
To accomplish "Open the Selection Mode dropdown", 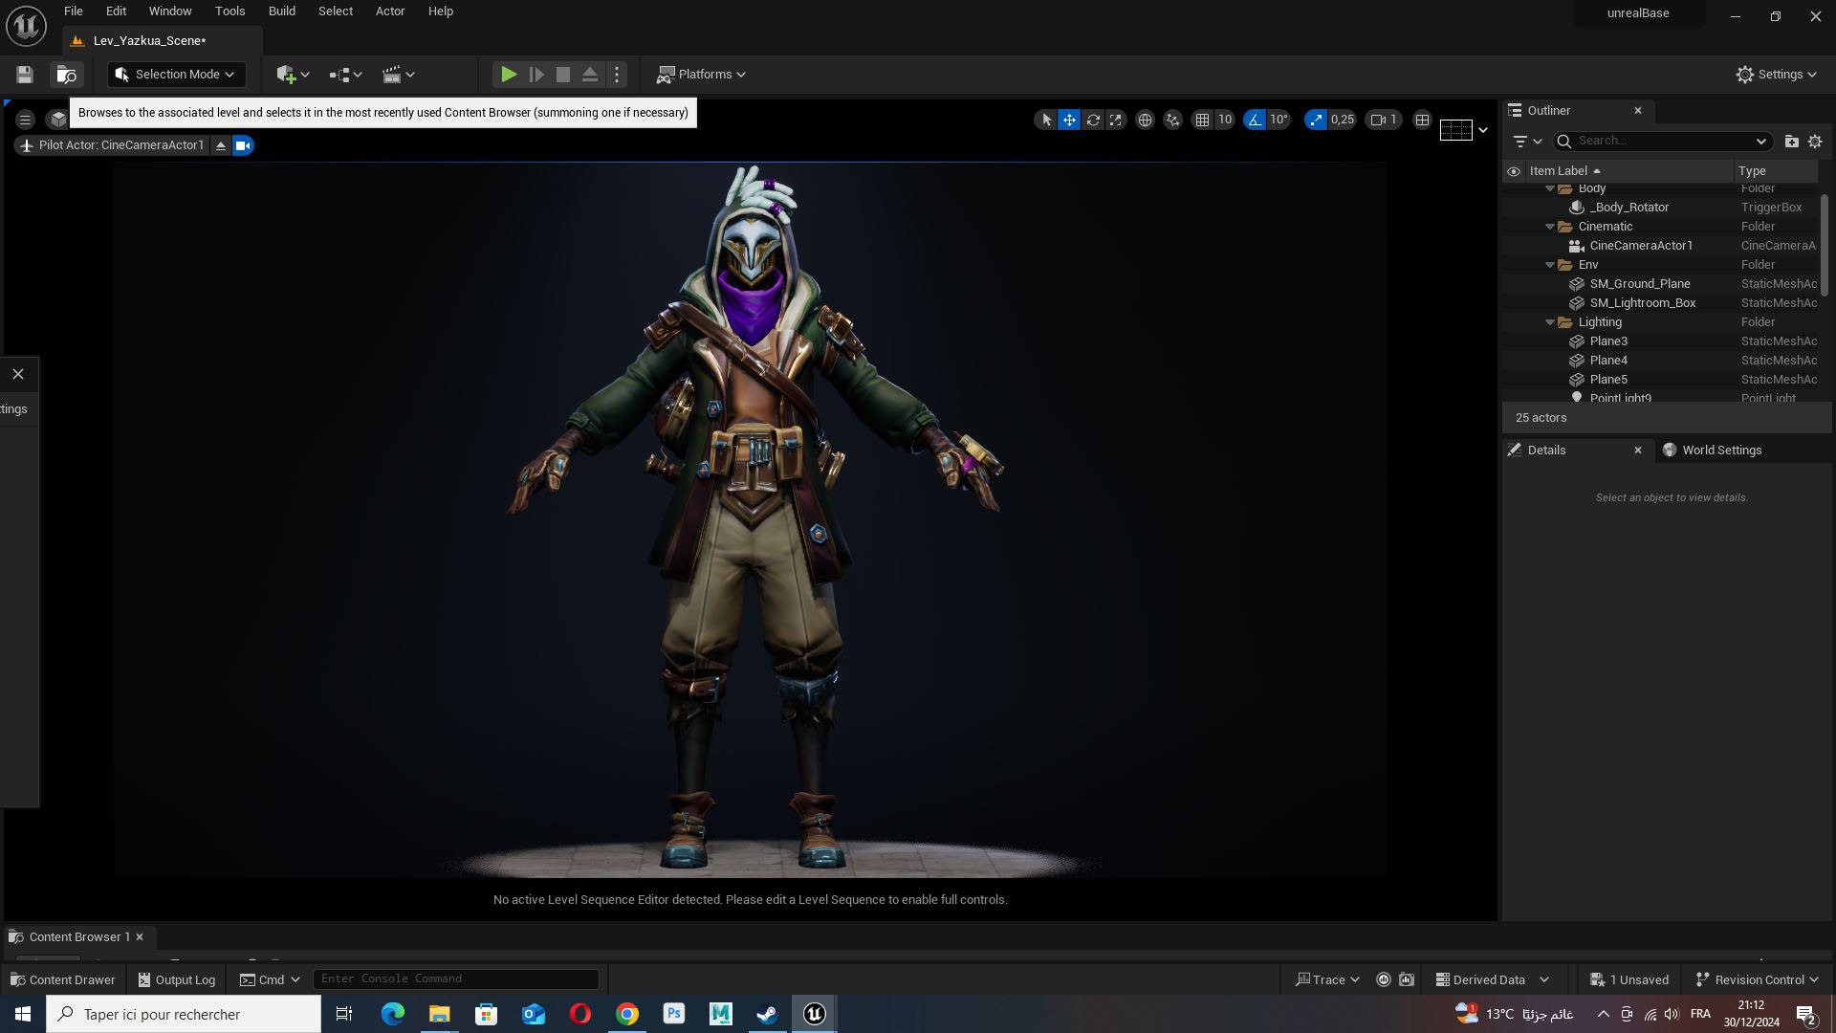I will tap(177, 75).
